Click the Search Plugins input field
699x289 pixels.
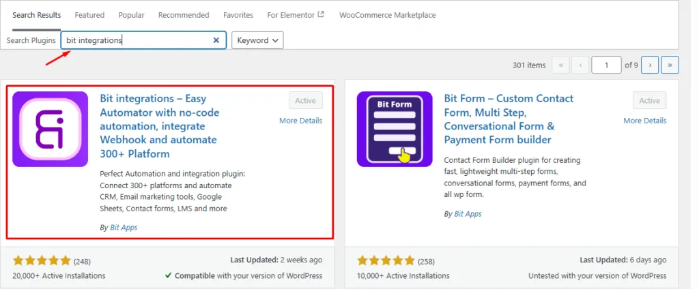[137, 40]
